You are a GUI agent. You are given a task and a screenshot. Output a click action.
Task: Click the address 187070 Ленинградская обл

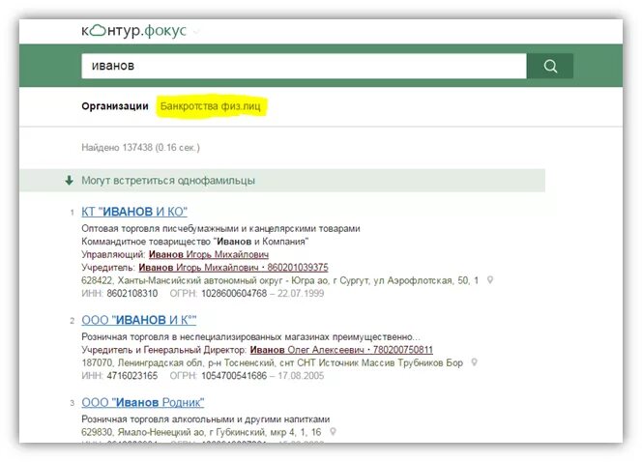(x=273, y=363)
